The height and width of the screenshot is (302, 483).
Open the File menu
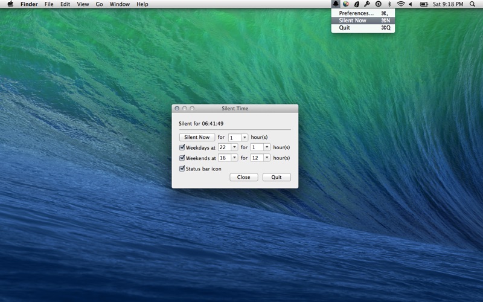coord(49,4)
